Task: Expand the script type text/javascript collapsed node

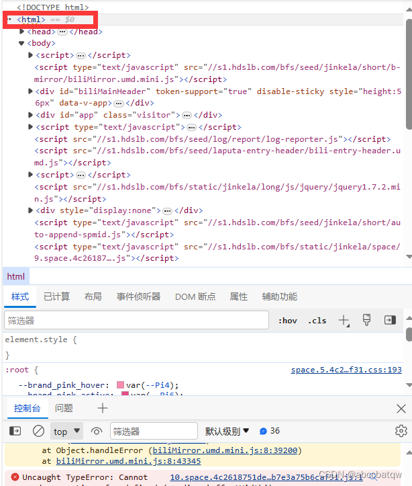Action: 30,127
